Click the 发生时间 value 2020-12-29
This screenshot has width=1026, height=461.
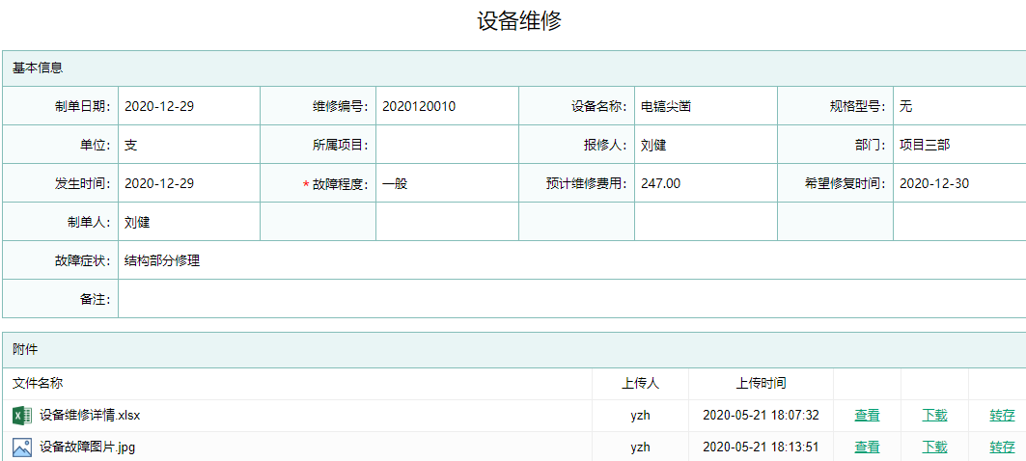159,184
